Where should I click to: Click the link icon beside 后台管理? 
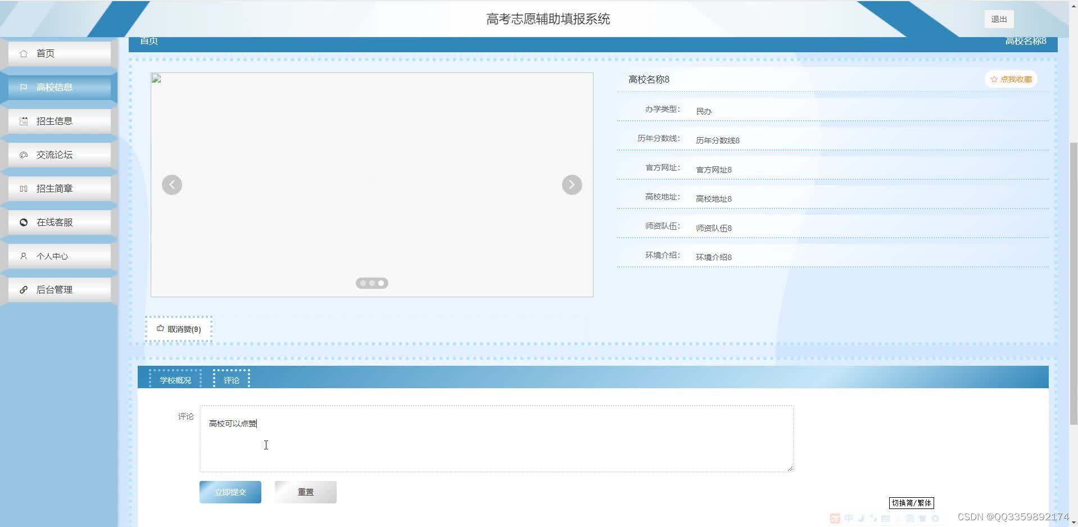click(24, 289)
